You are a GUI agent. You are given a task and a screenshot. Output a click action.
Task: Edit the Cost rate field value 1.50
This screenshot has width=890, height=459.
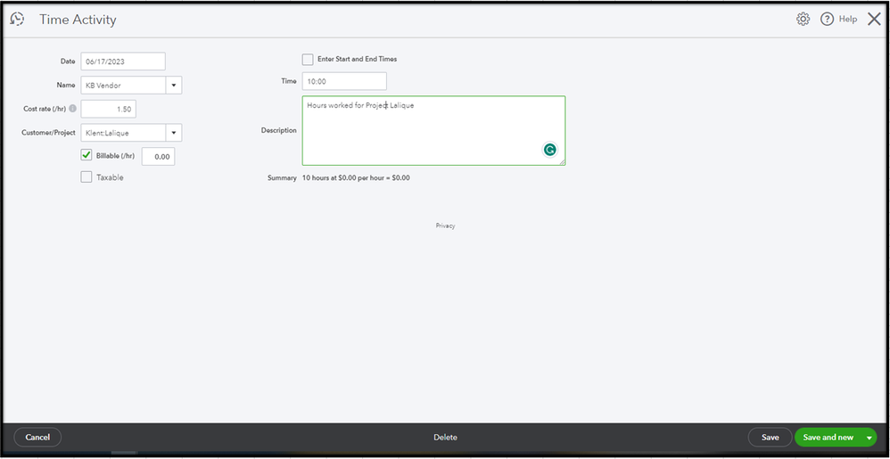coord(109,109)
